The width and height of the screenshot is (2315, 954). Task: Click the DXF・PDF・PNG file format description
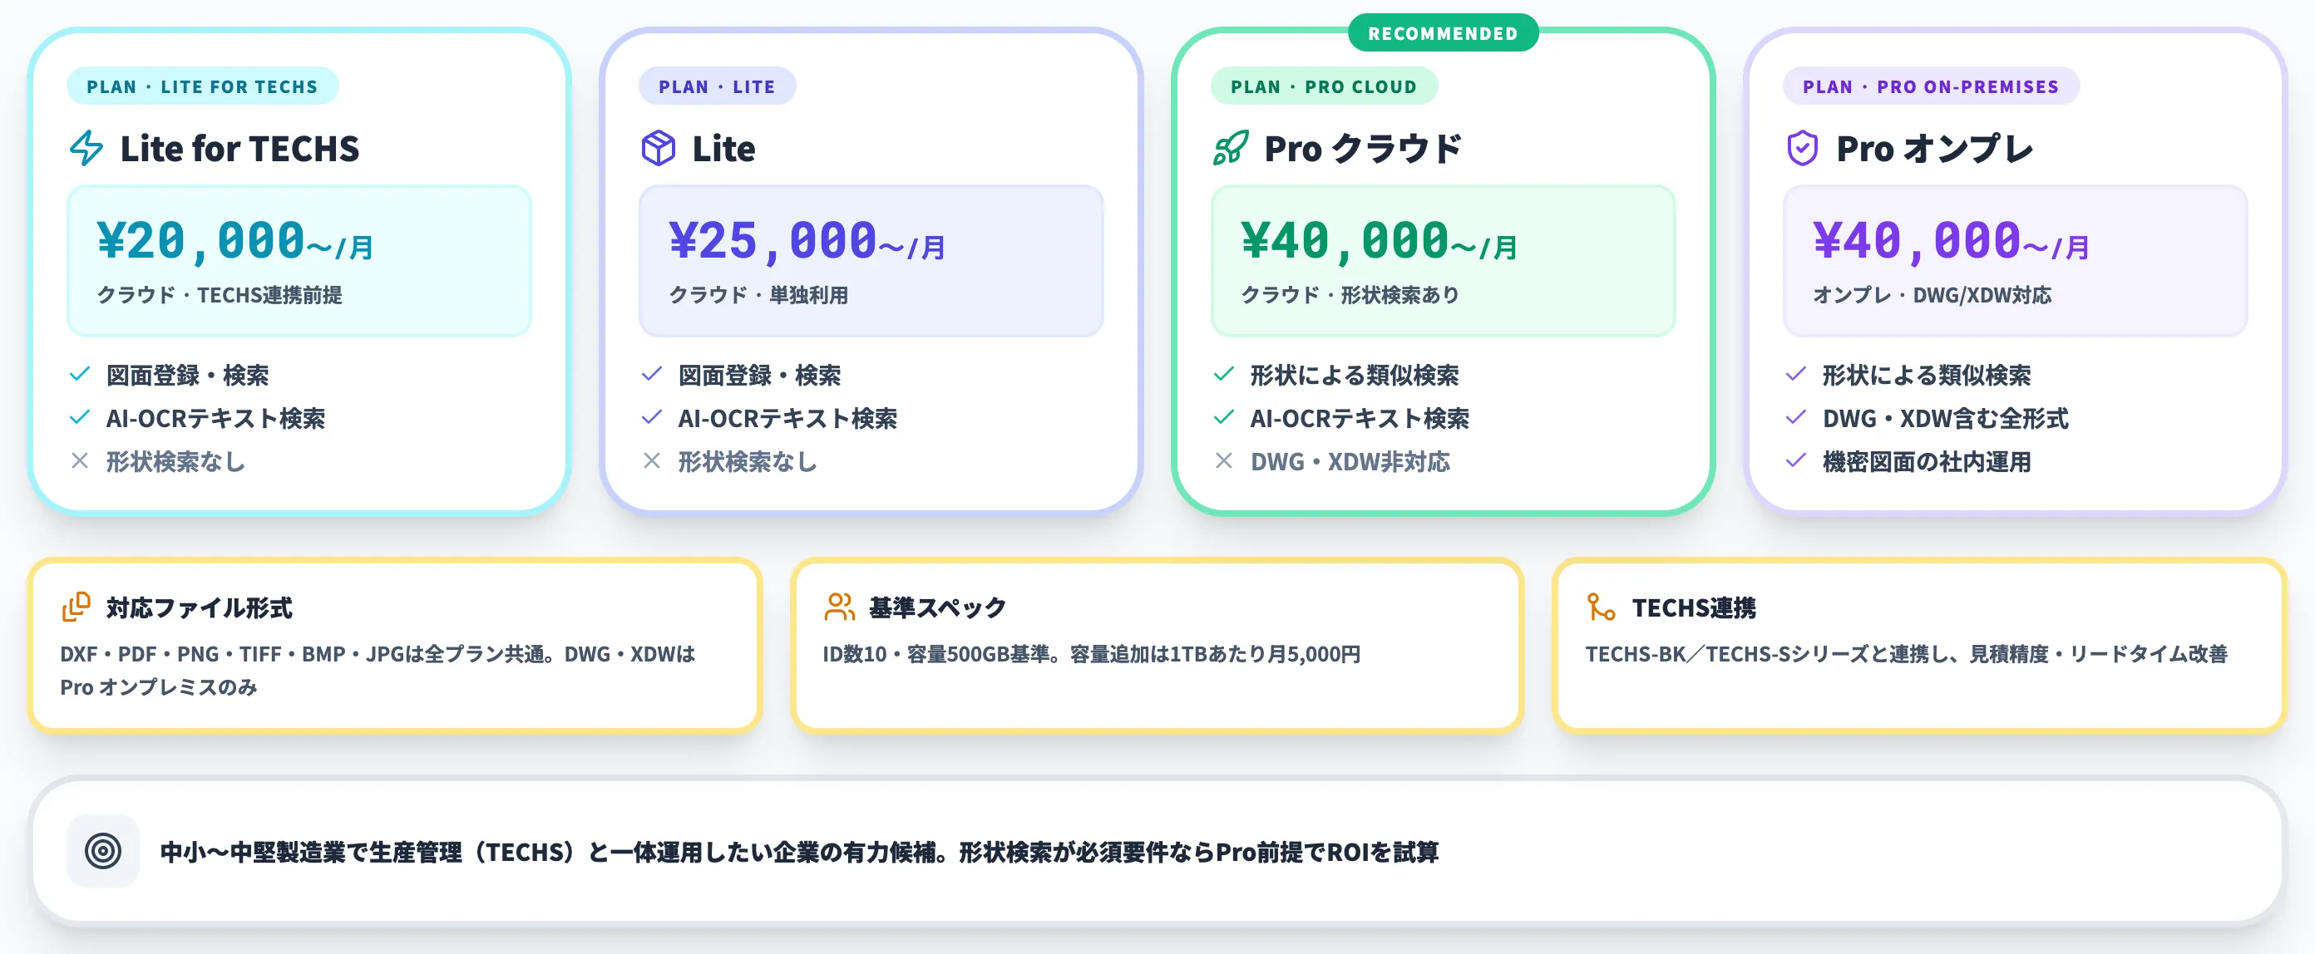point(378,670)
